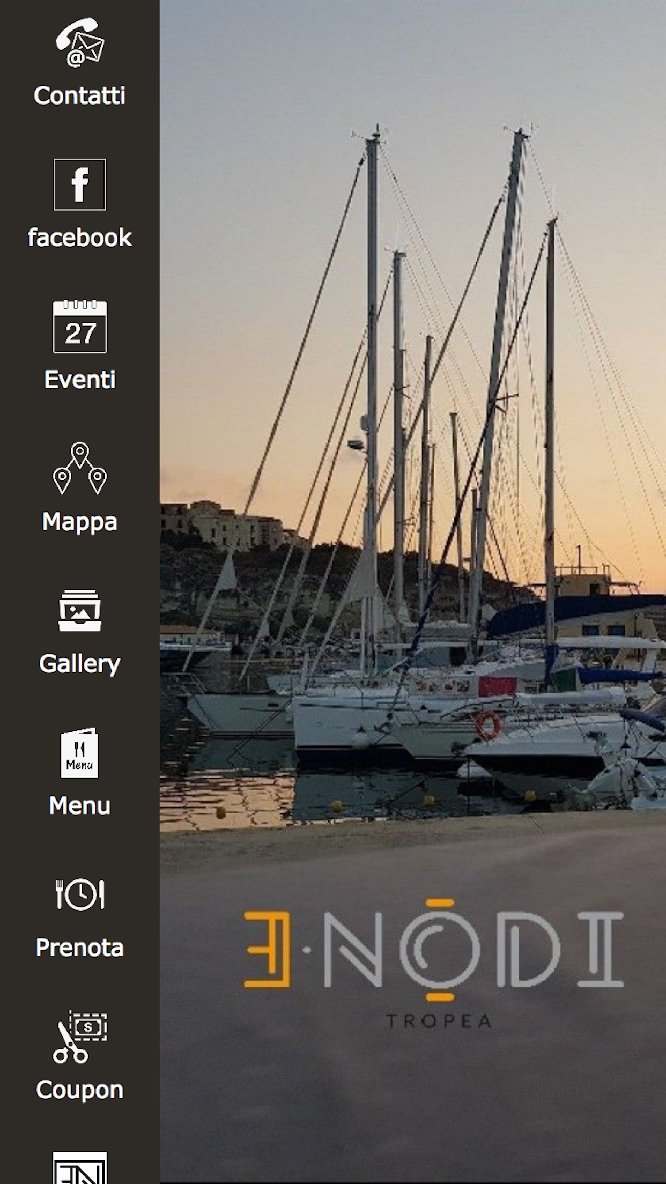Image resolution: width=666 pixels, height=1184 pixels.
Task: Open the Eventi calendar icon
Action: [x=80, y=327]
